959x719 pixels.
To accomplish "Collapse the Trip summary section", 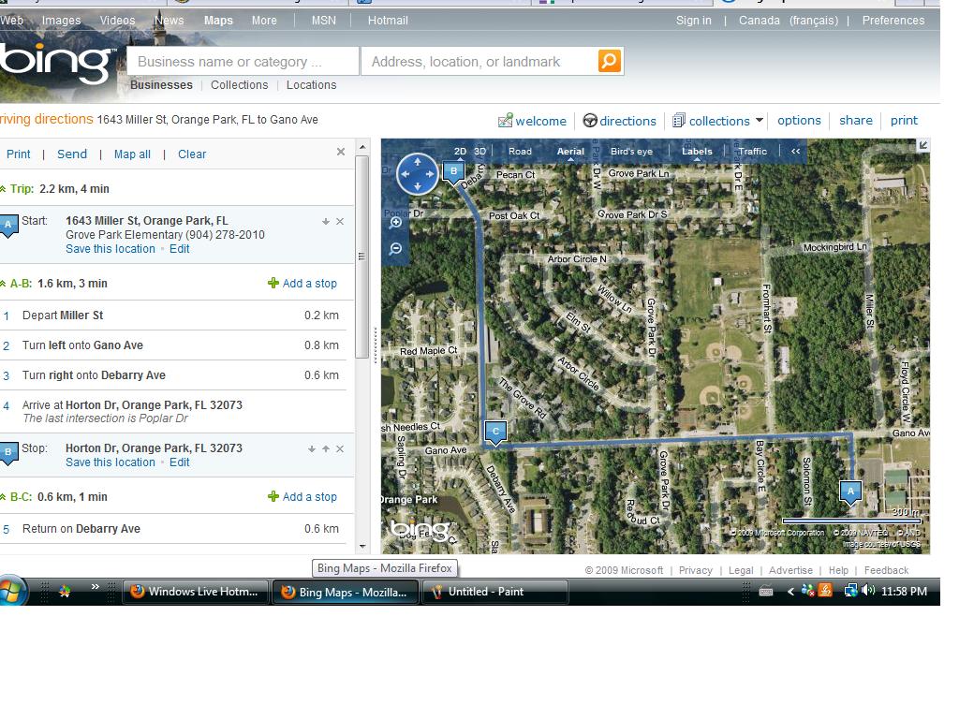I will pyautogui.click(x=3, y=189).
